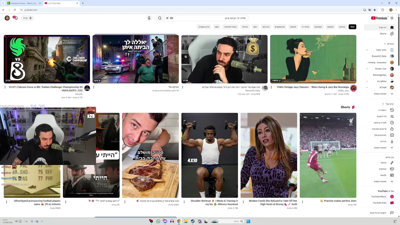Focus the browser address bar
Viewport: 400px width, 225px height.
point(187,10)
